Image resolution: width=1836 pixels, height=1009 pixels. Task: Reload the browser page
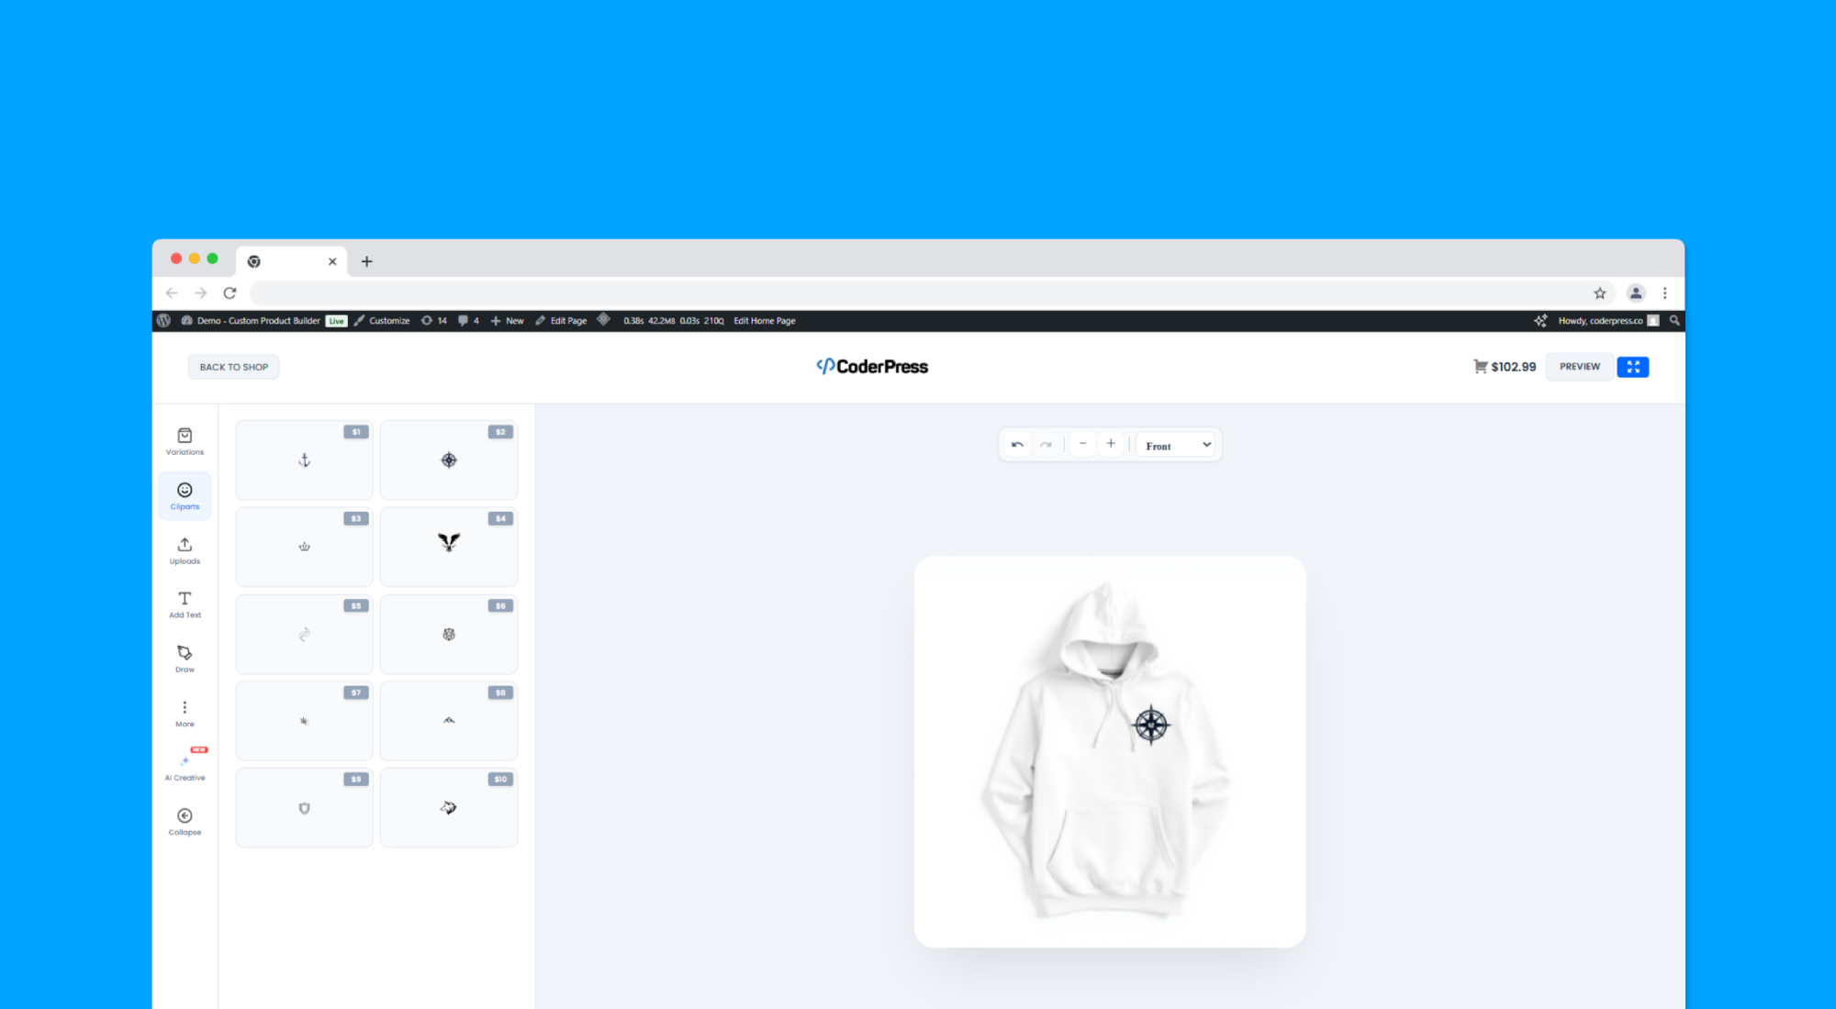229,293
